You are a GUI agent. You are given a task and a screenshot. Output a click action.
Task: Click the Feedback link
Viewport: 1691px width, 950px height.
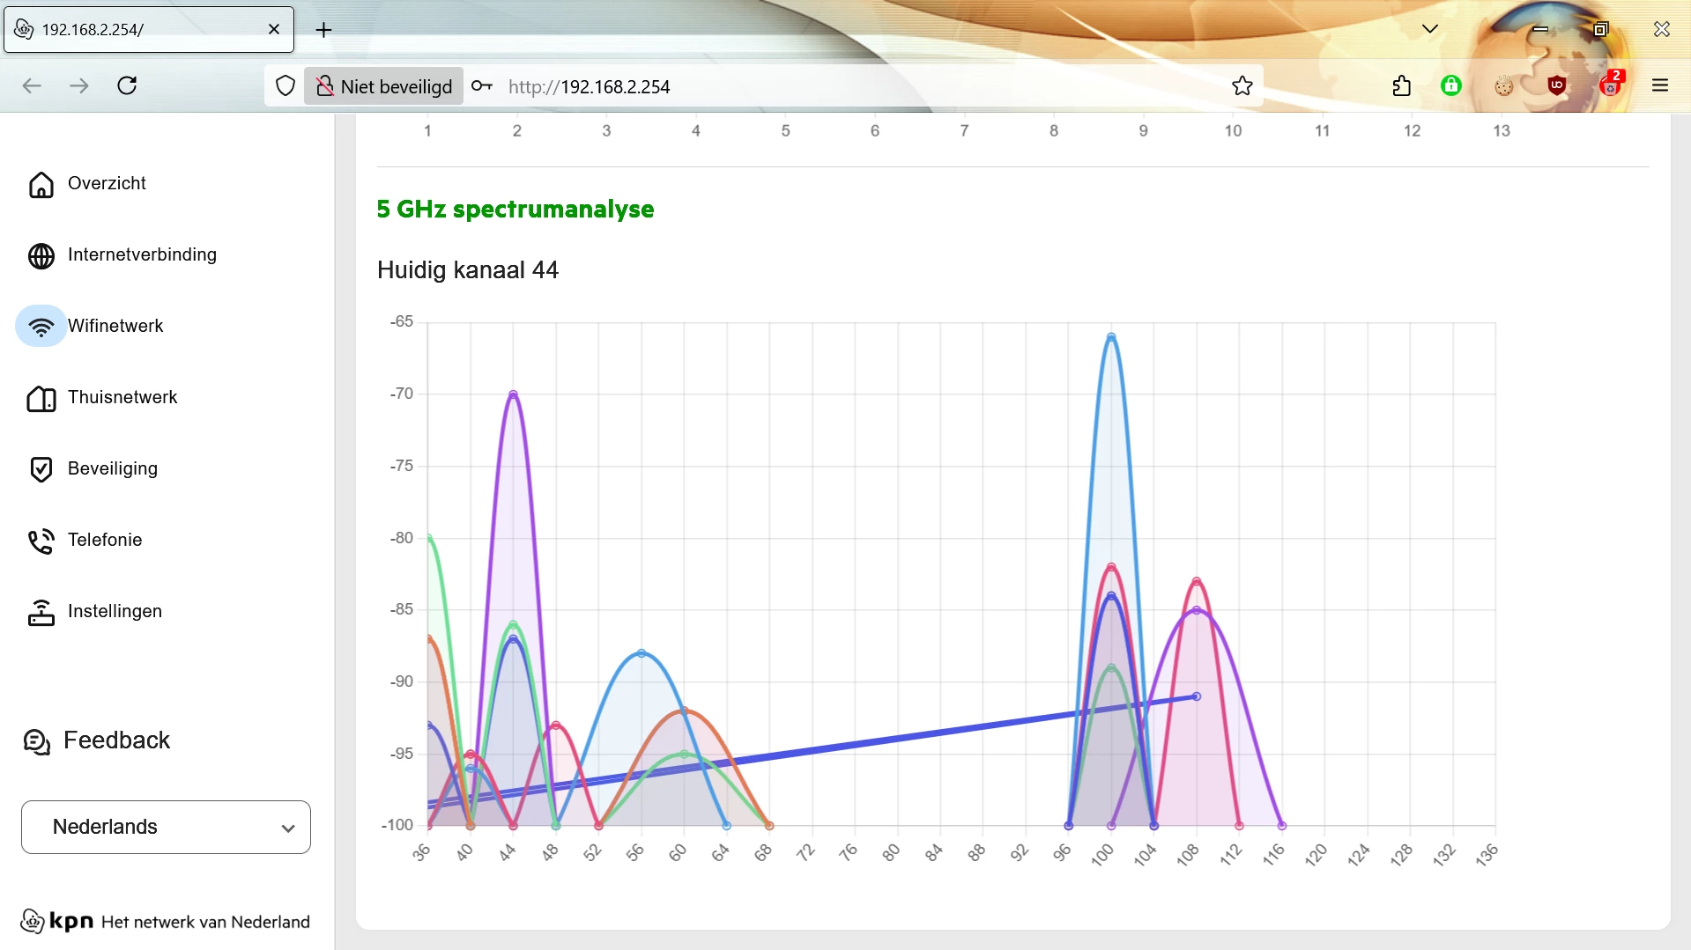pos(116,740)
